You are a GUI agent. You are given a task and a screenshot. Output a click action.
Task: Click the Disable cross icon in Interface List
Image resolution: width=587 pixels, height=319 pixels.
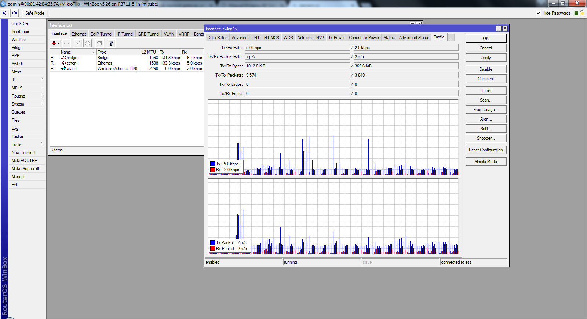87,43
